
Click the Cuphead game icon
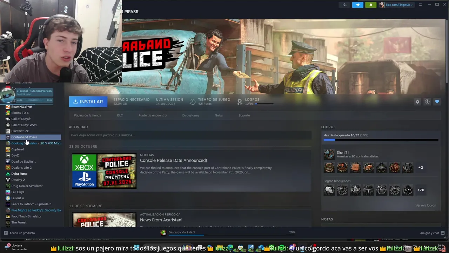pyautogui.click(x=8, y=149)
